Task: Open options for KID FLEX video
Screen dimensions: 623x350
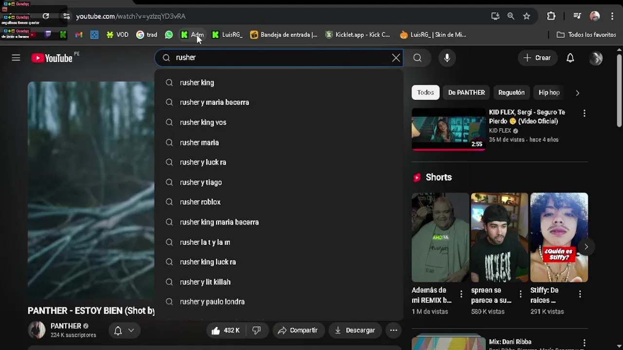Action: coord(584,113)
